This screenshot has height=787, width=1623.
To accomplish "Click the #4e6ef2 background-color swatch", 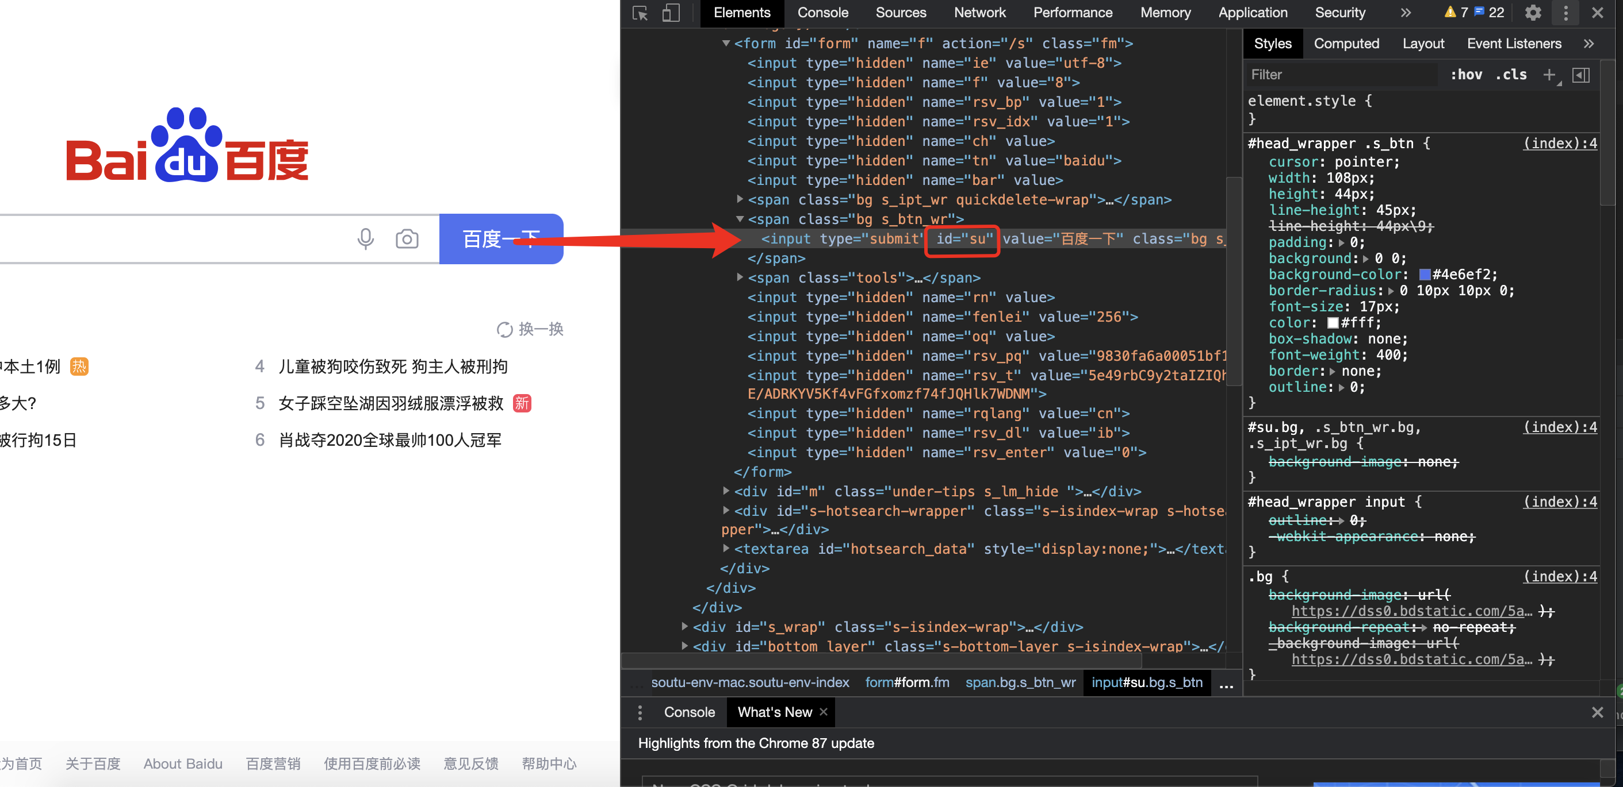I will coord(1425,274).
